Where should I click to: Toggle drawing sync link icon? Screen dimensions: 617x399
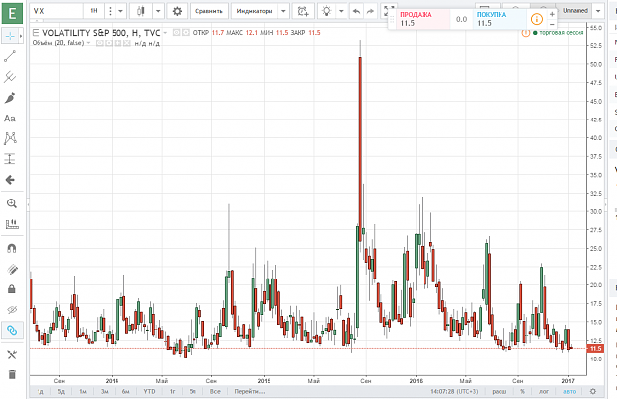(x=12, y=330)
